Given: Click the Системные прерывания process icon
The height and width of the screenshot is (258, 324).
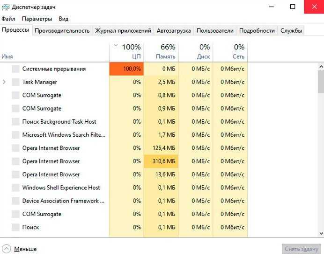Looking at the screenshot, I should click(16, 69).
